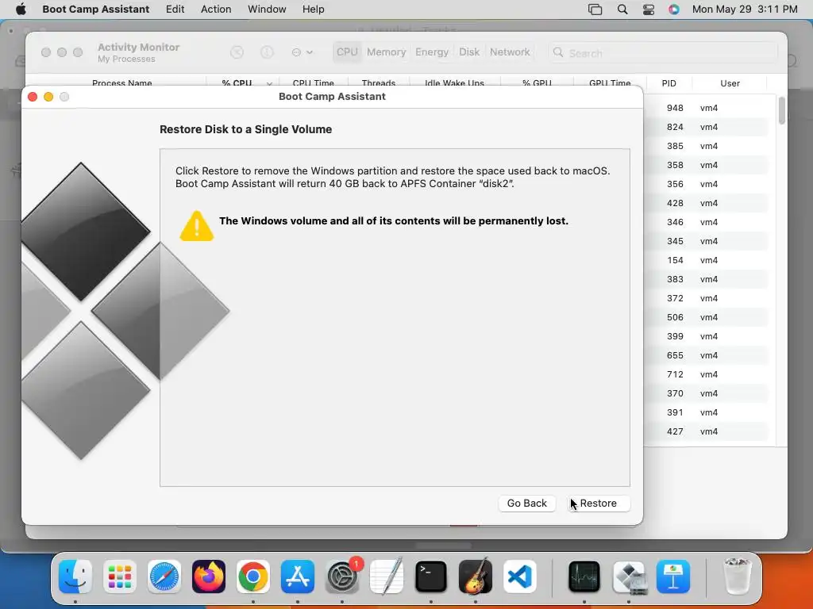Switch to CPU tab in Activity Monitor
This screenshot has width=813, height=609.
[x=347, y=52]
